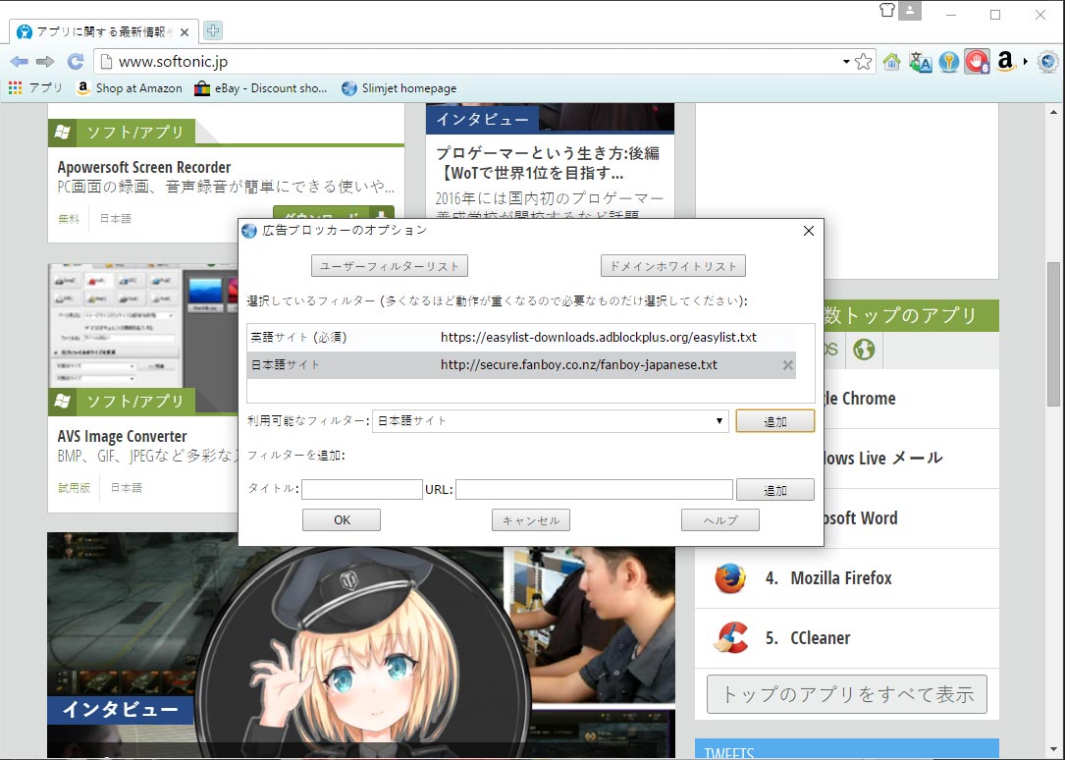Click the Mozilla Firefox logo icon
1065x760 pixels.
click(x=730, y=578)
